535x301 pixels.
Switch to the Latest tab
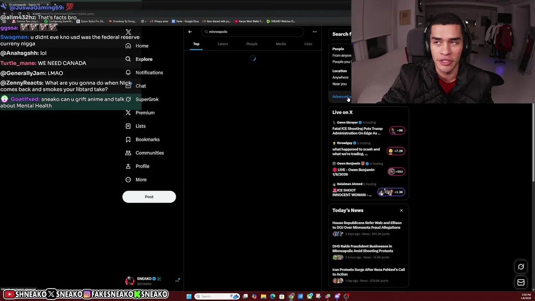[222, 44]
